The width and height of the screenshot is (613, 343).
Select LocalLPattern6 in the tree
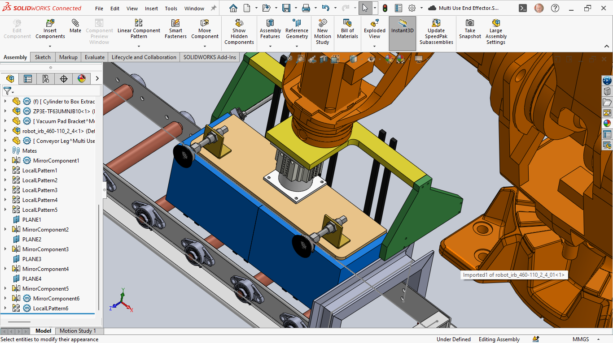pyautogui.click(x=50, y=308)
